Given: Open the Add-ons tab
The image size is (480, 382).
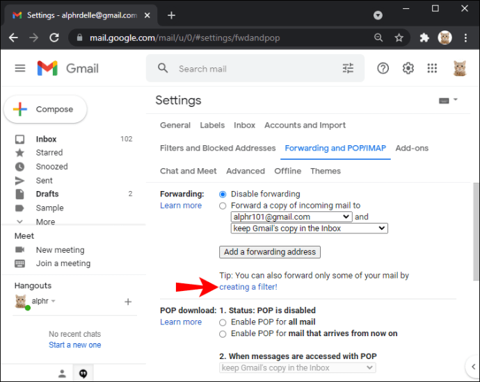Looking at the screenshot, I should [412, 148].
